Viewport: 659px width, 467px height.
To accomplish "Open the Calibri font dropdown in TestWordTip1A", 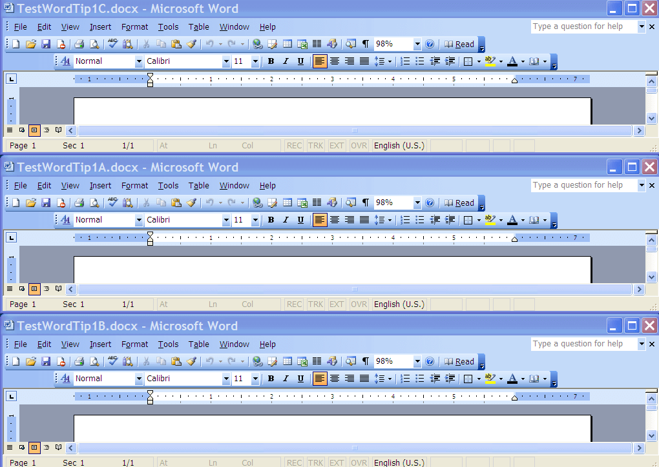I will tap(226, 220).
